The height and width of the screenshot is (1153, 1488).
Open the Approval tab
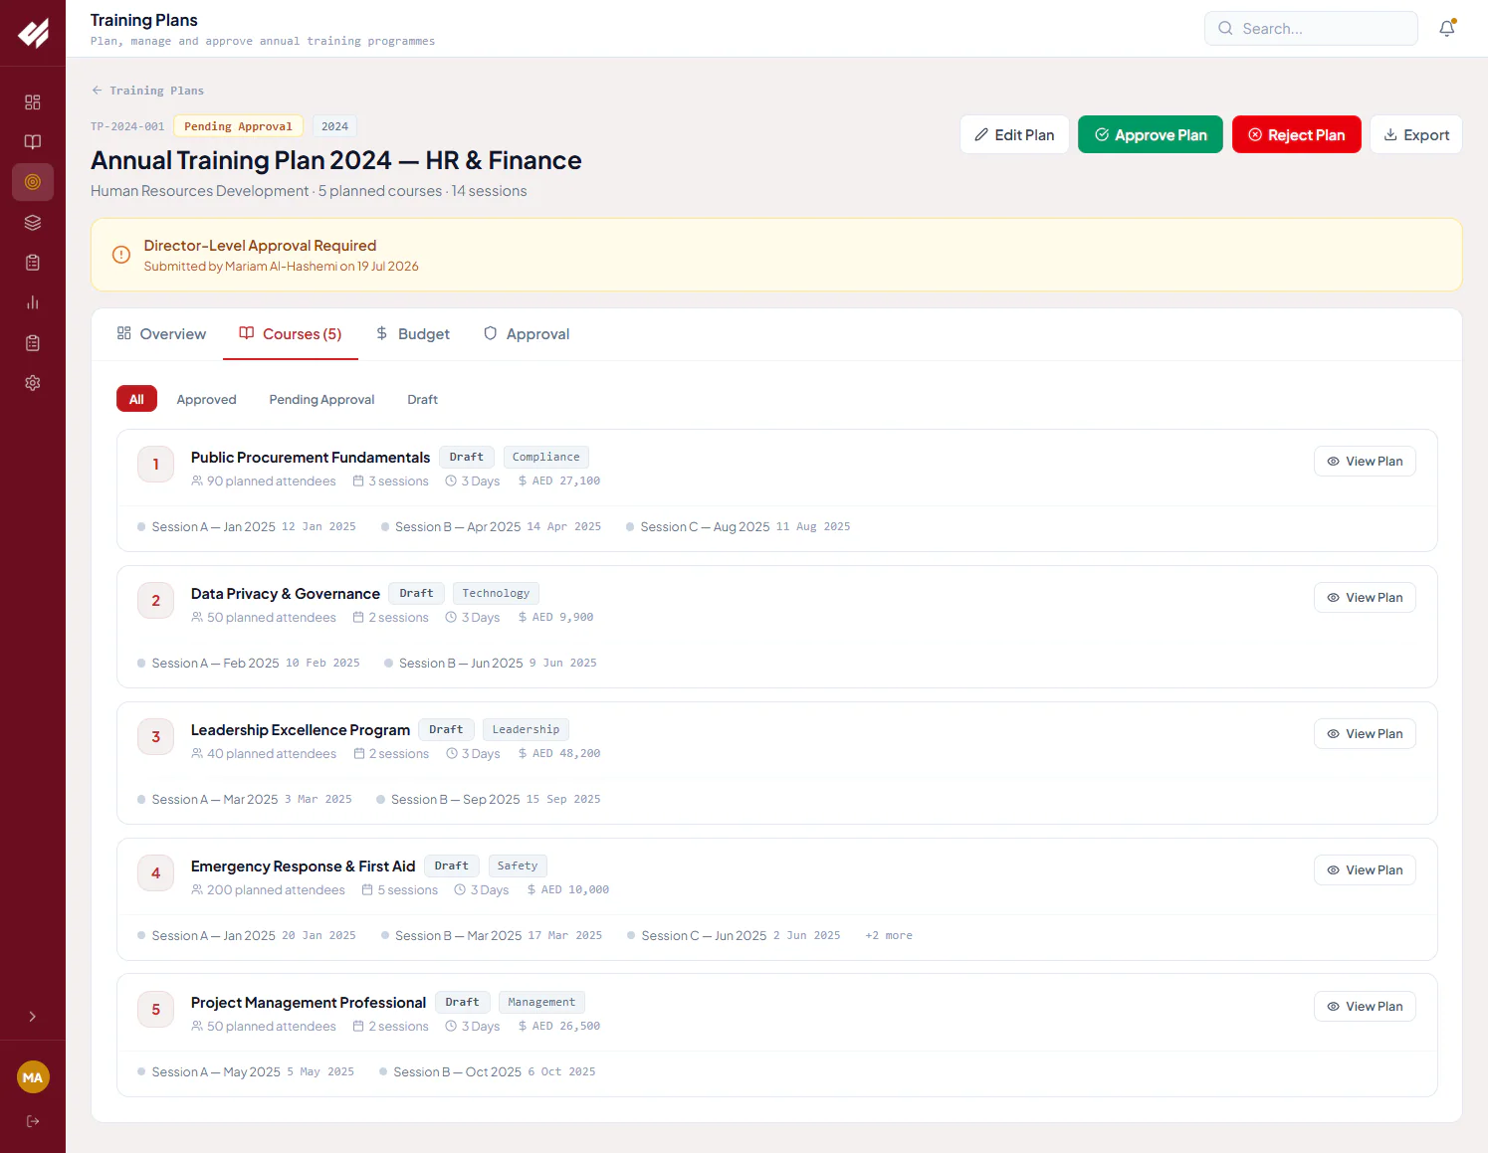click(x=527, y=334)
